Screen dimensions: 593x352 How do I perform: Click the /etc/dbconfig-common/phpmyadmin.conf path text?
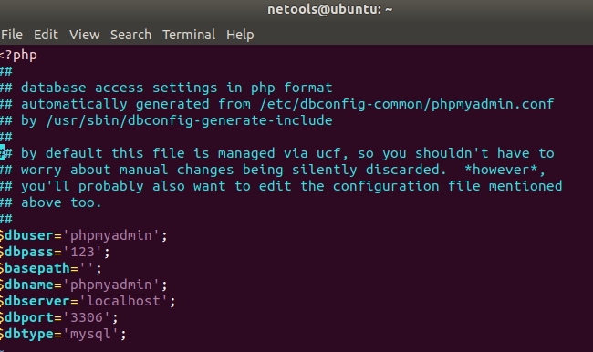407,104
